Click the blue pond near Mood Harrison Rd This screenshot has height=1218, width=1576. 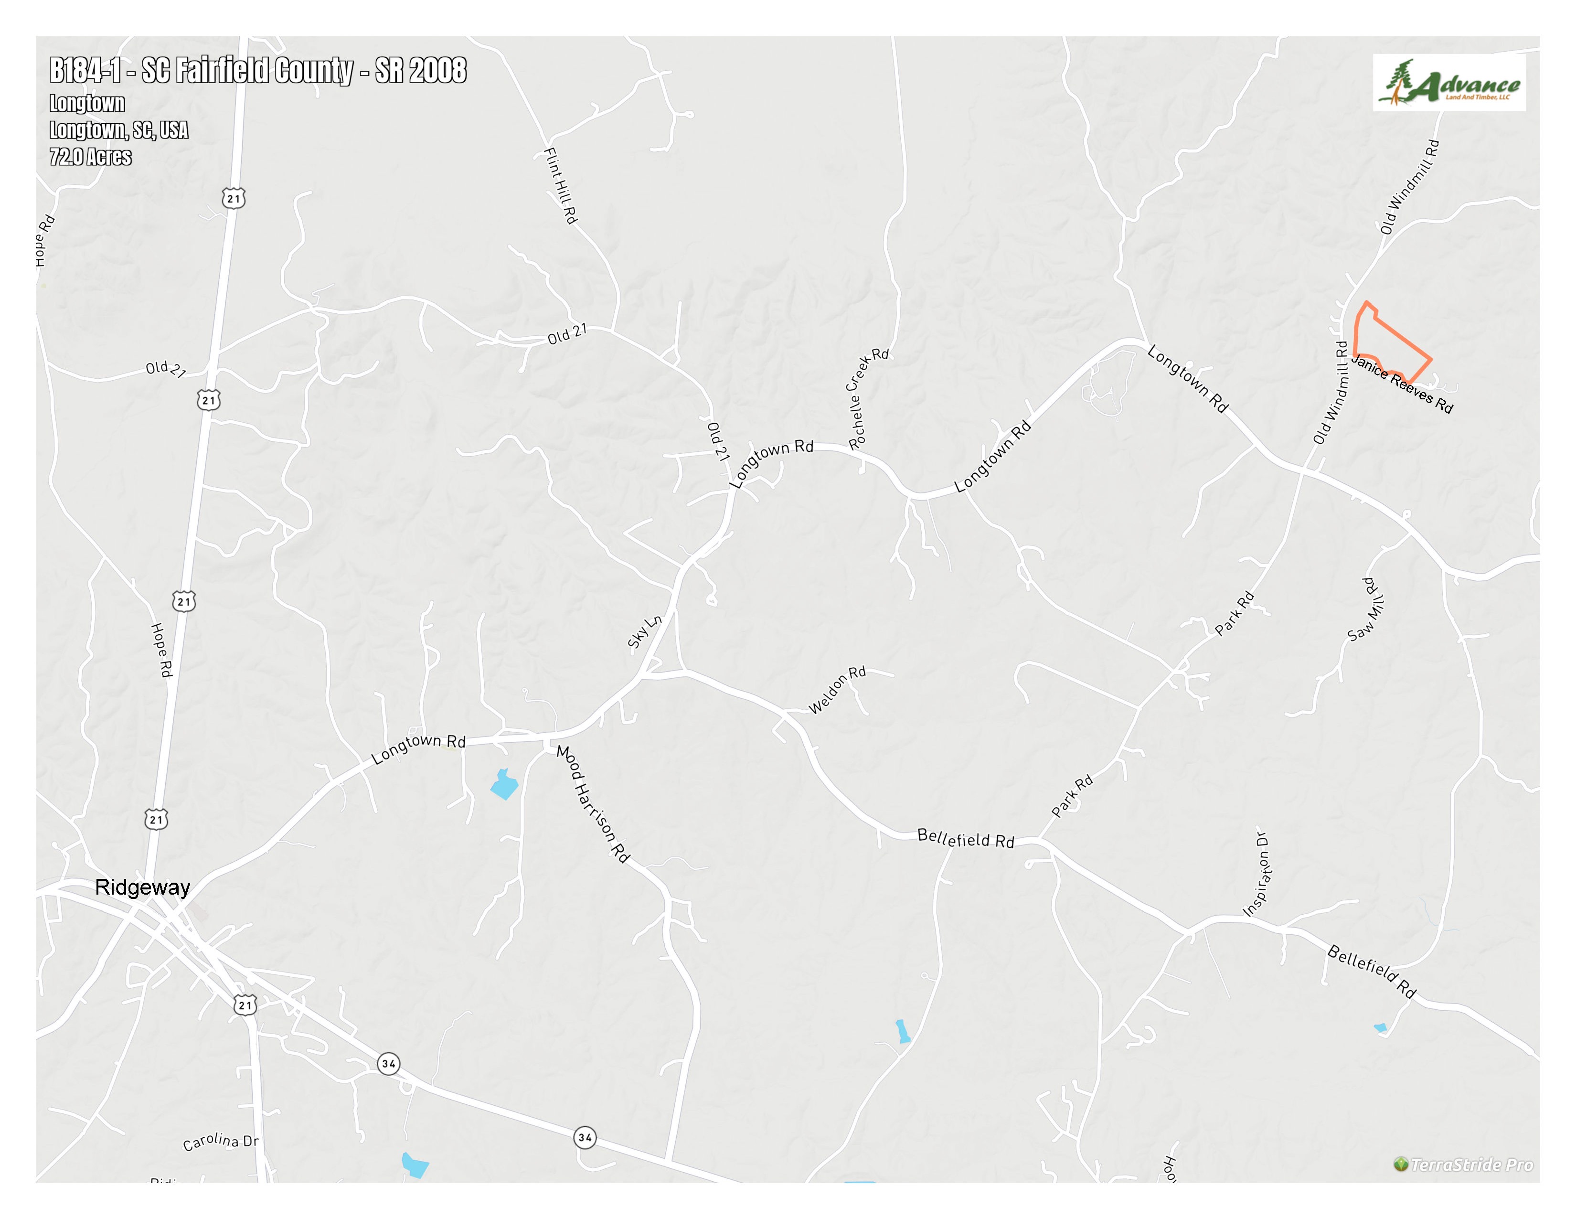504,784
